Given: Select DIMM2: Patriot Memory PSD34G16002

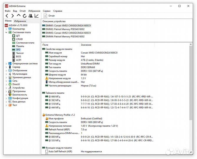Looking at the screenshot, I should [x=65, y=29].
